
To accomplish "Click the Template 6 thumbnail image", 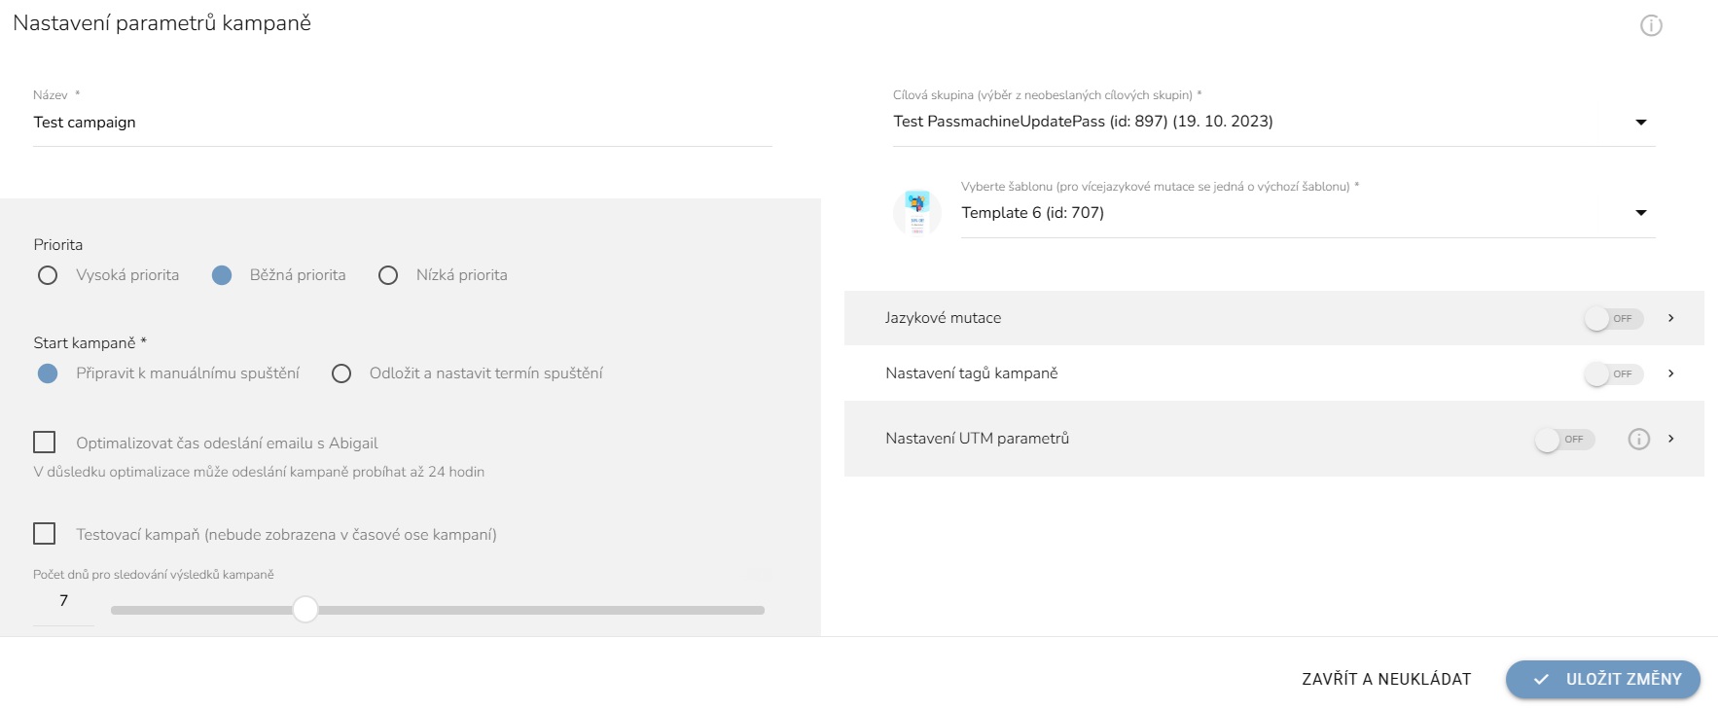I will 917,213.
